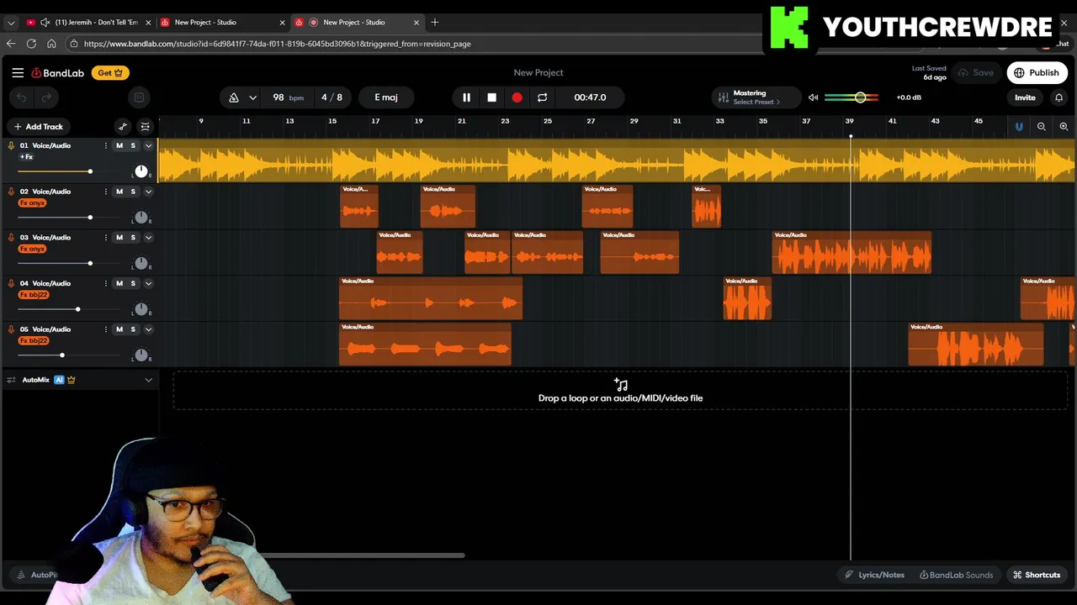Open the automation curve tool icon
The height and width of the screenshot is (605, 1077).
coord(123,127)
